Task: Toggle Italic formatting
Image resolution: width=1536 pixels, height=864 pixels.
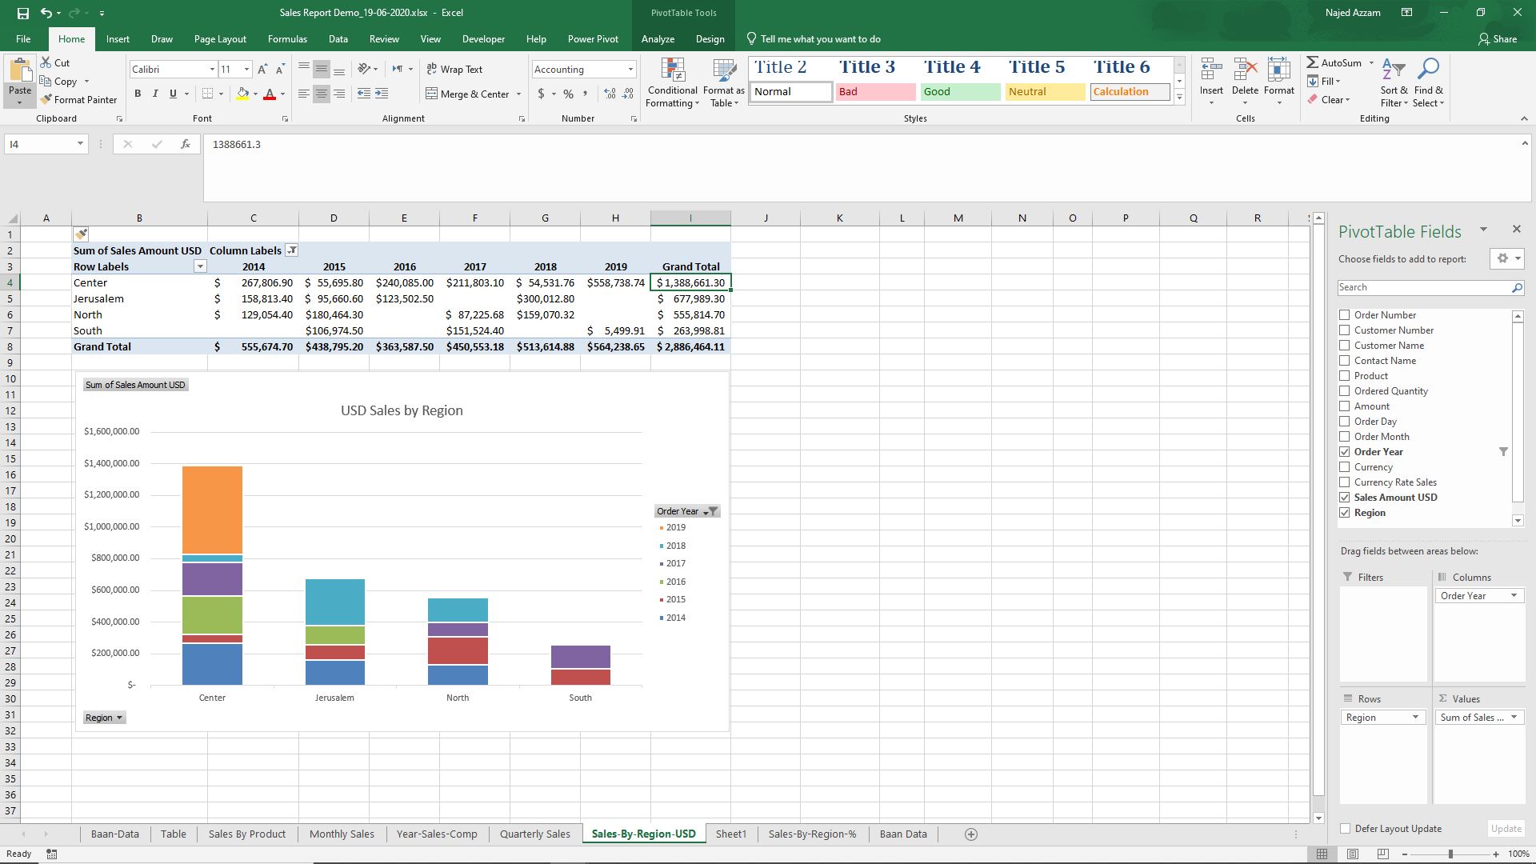Action: point(155,94)
